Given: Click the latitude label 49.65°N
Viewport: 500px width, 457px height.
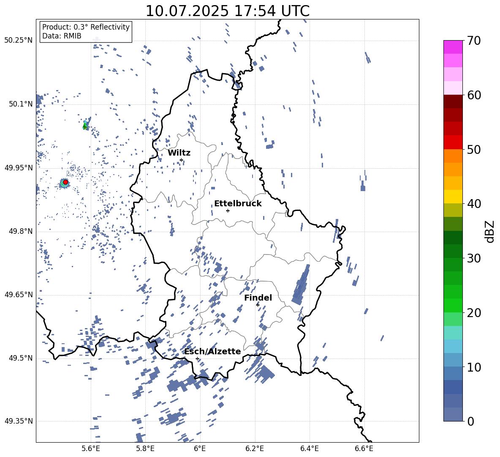Looking at the screenshot, I should tap(19, 295).
